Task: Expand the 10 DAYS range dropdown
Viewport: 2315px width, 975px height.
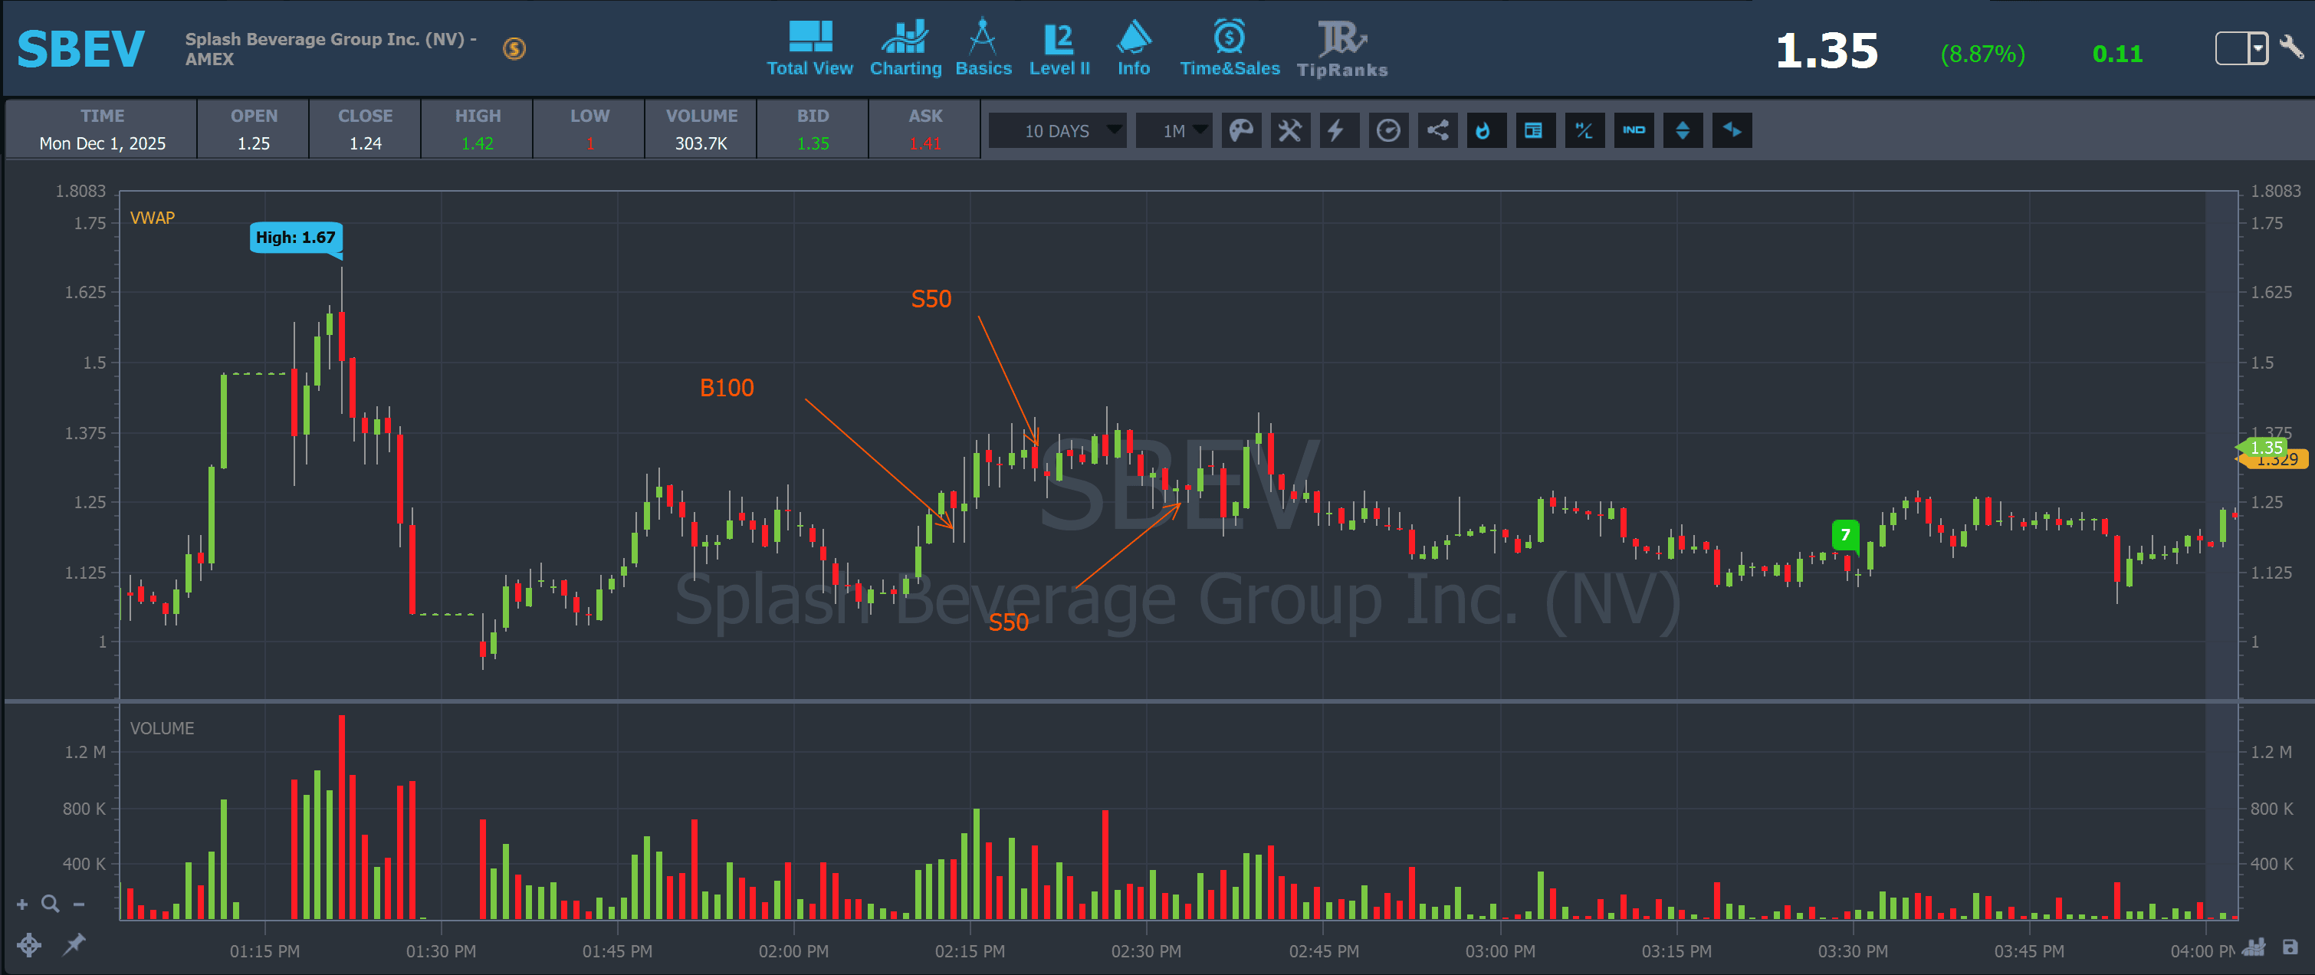Action: [x=1058, y=131]
